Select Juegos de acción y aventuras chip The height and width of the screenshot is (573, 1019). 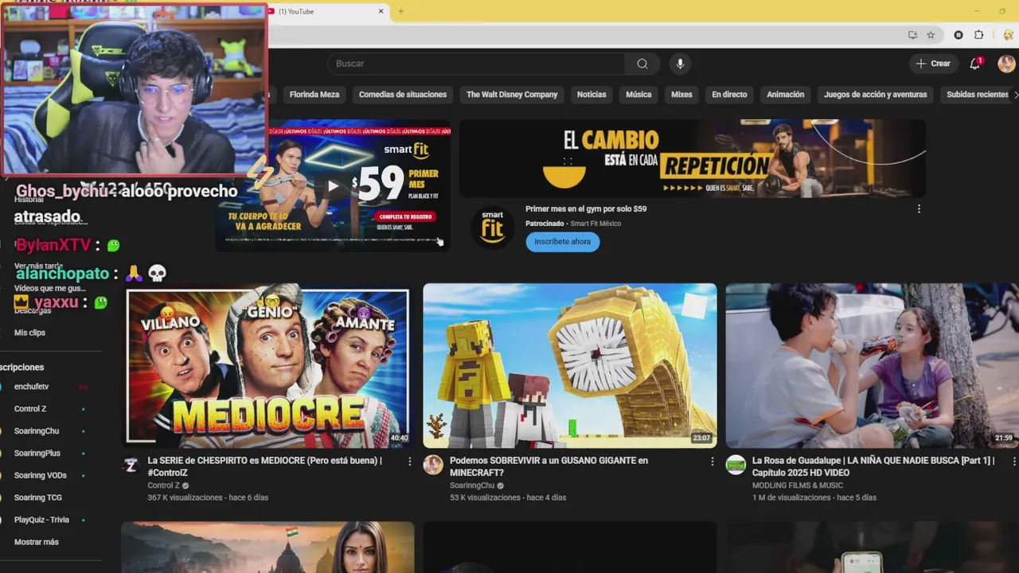pyautogui.click(x=876, y=95)
